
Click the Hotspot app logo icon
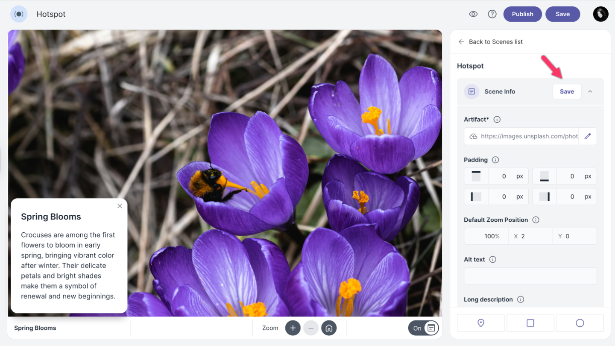click(x=19, y=14)
